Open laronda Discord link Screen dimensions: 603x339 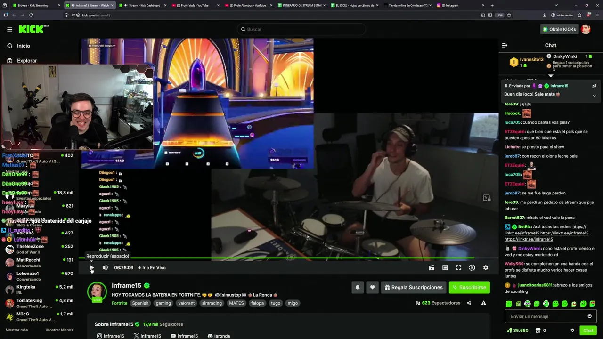tap(219, 336)
